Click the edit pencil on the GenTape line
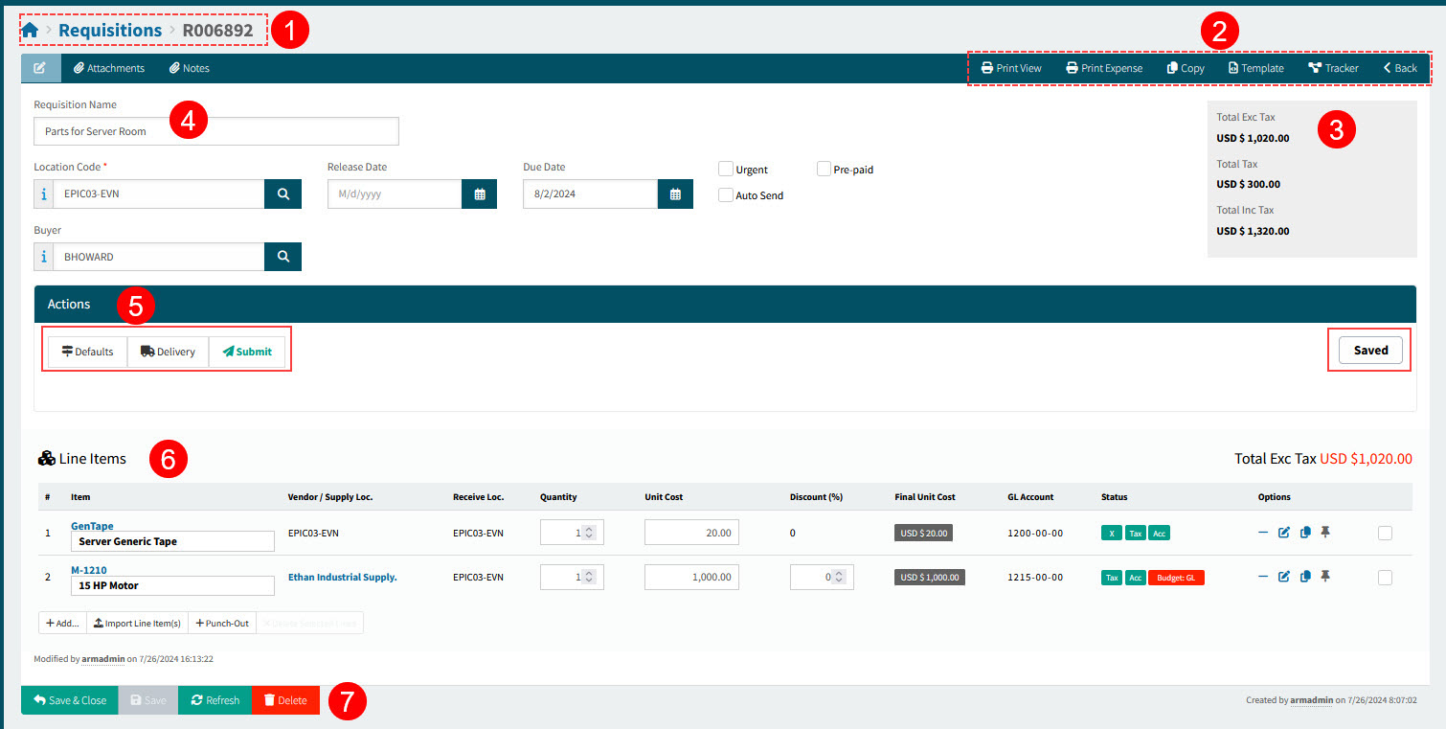The height and width of the screenshot is (729, 1446). point(1284,533)
